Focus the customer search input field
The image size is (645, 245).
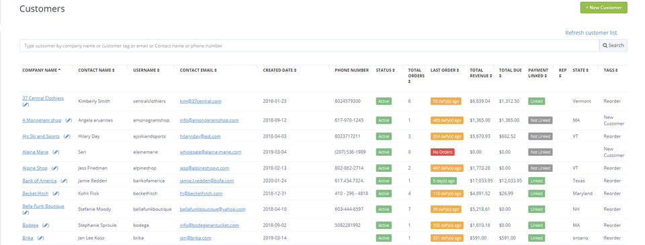309,46
